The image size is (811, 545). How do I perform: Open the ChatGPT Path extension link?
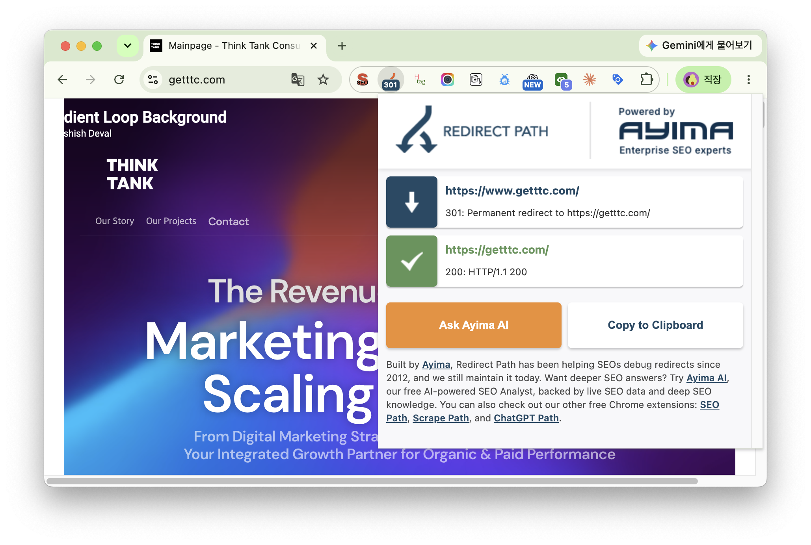(526, 418)
